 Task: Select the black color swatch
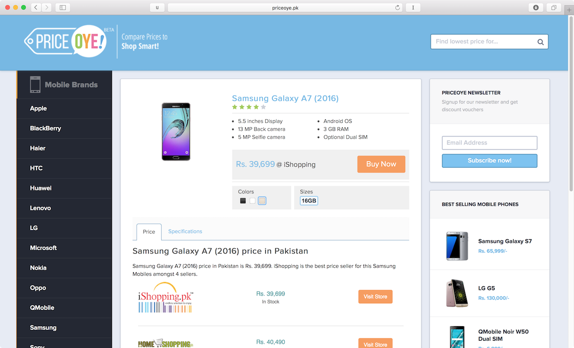click(x=243, y=201)
